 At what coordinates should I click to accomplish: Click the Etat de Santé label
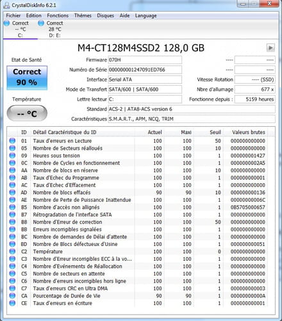tap(26, 60)
